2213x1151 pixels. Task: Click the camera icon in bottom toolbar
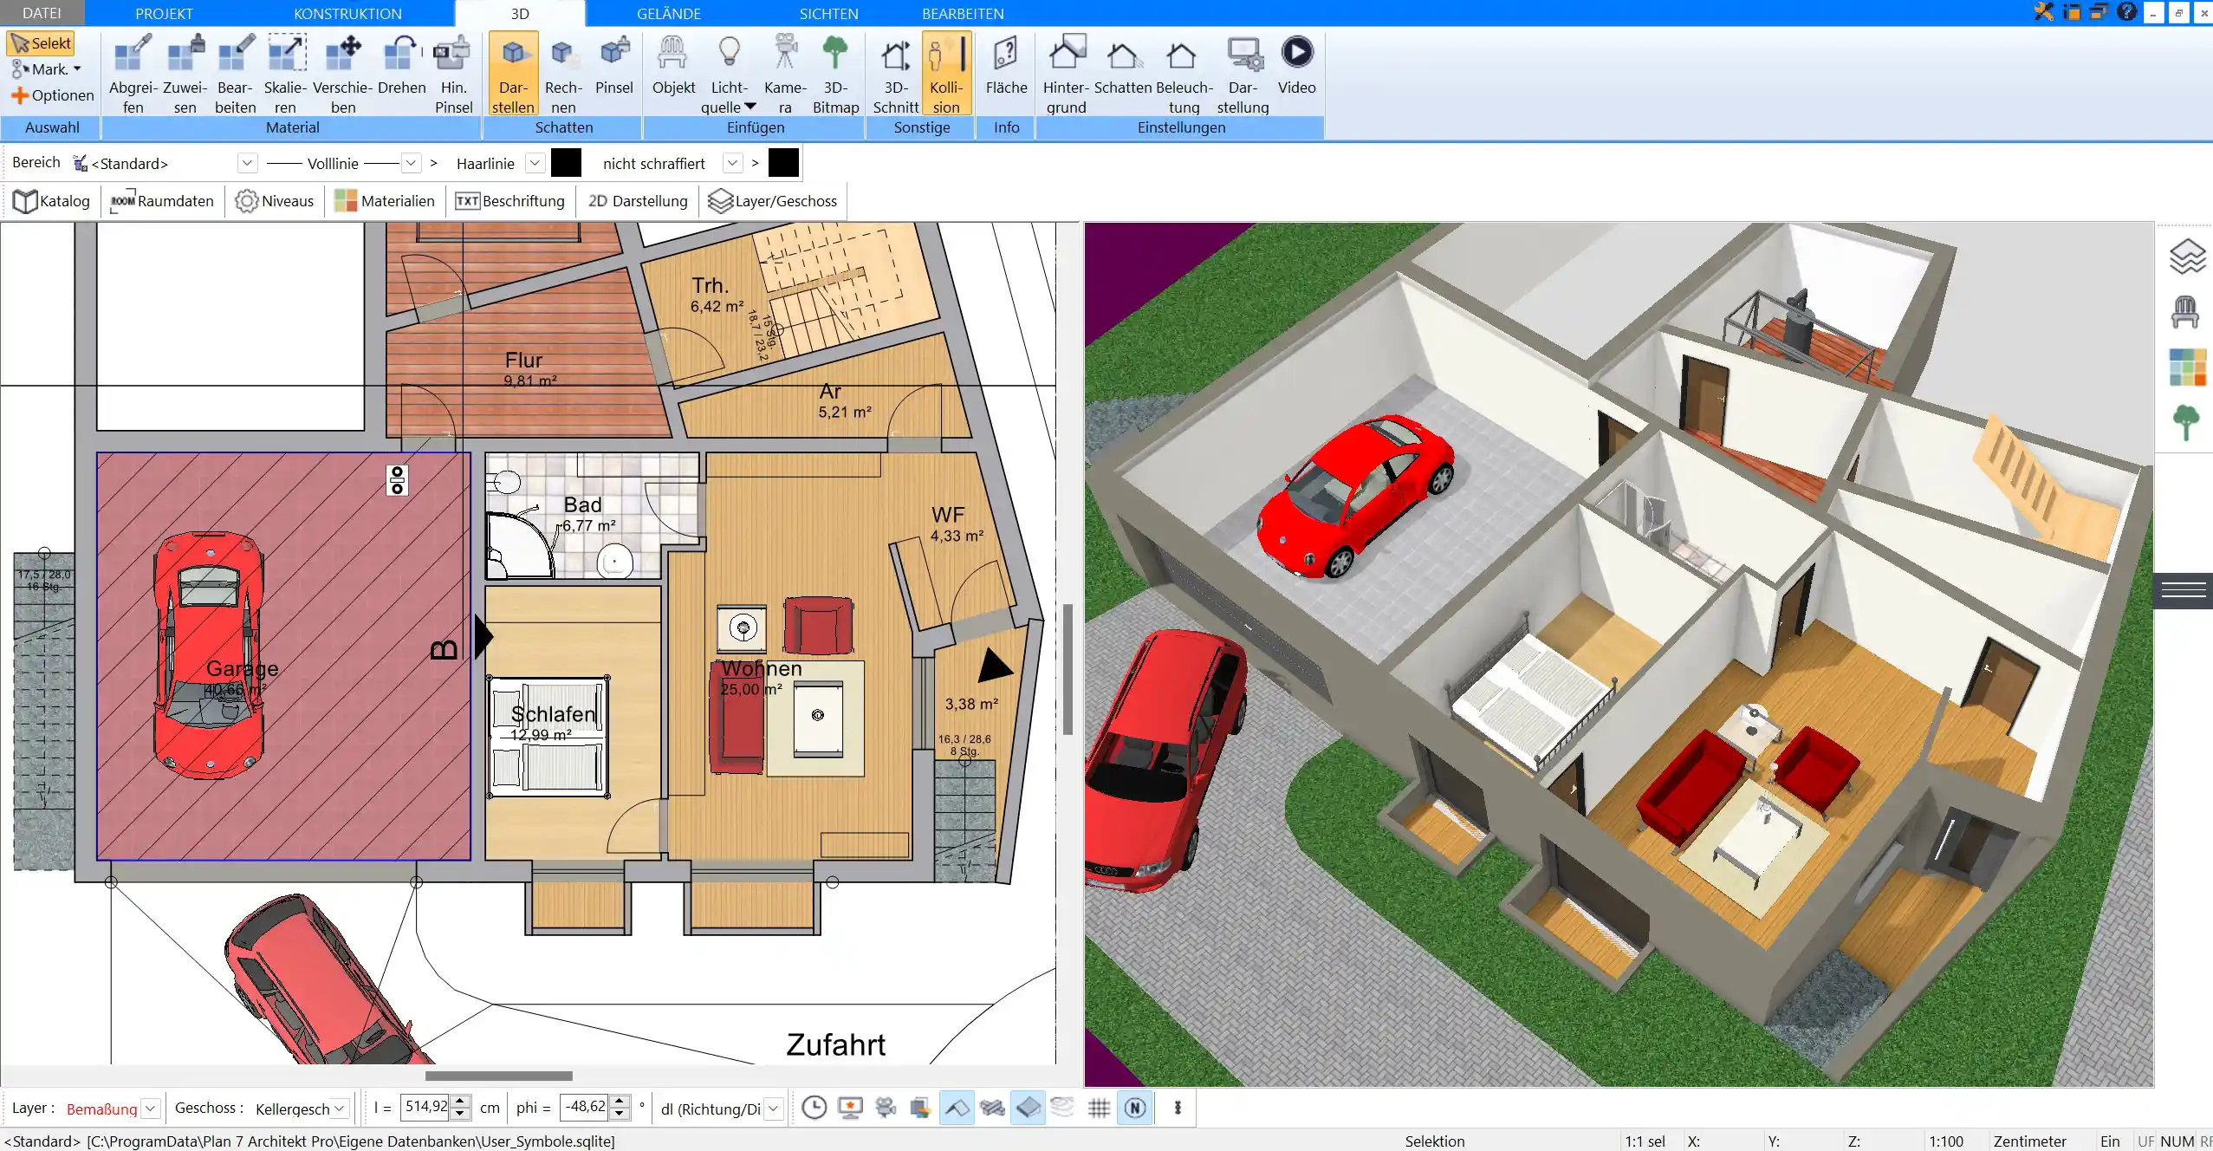click(x=885, y=1108)
